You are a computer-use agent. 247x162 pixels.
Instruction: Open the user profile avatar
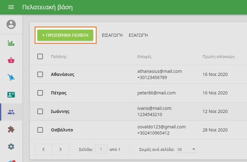point(11,24)
